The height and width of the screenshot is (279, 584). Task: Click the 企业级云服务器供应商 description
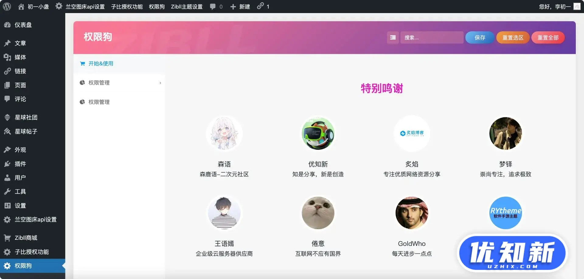tap(224, 253)
